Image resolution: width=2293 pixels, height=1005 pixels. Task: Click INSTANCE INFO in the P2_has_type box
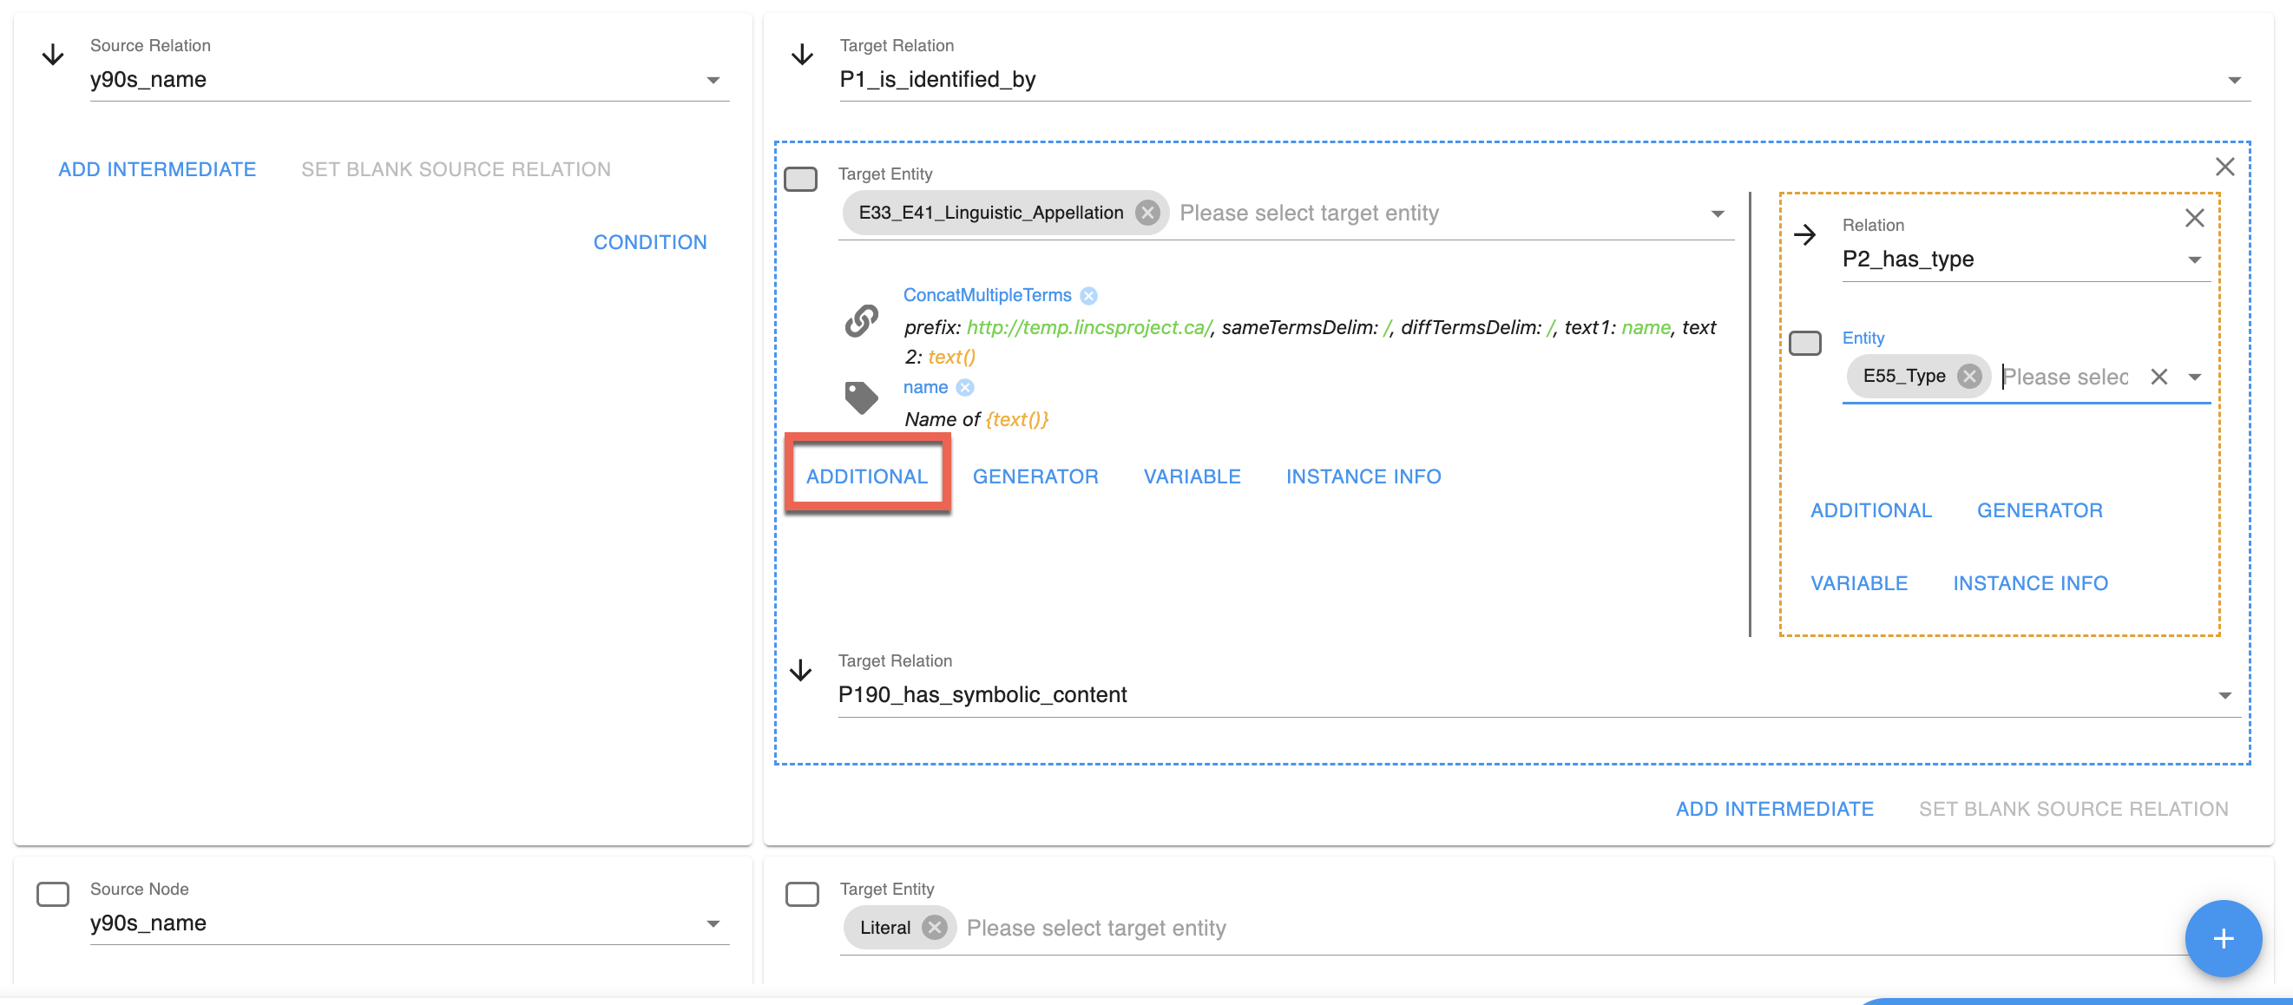(x=2029, y=583)
